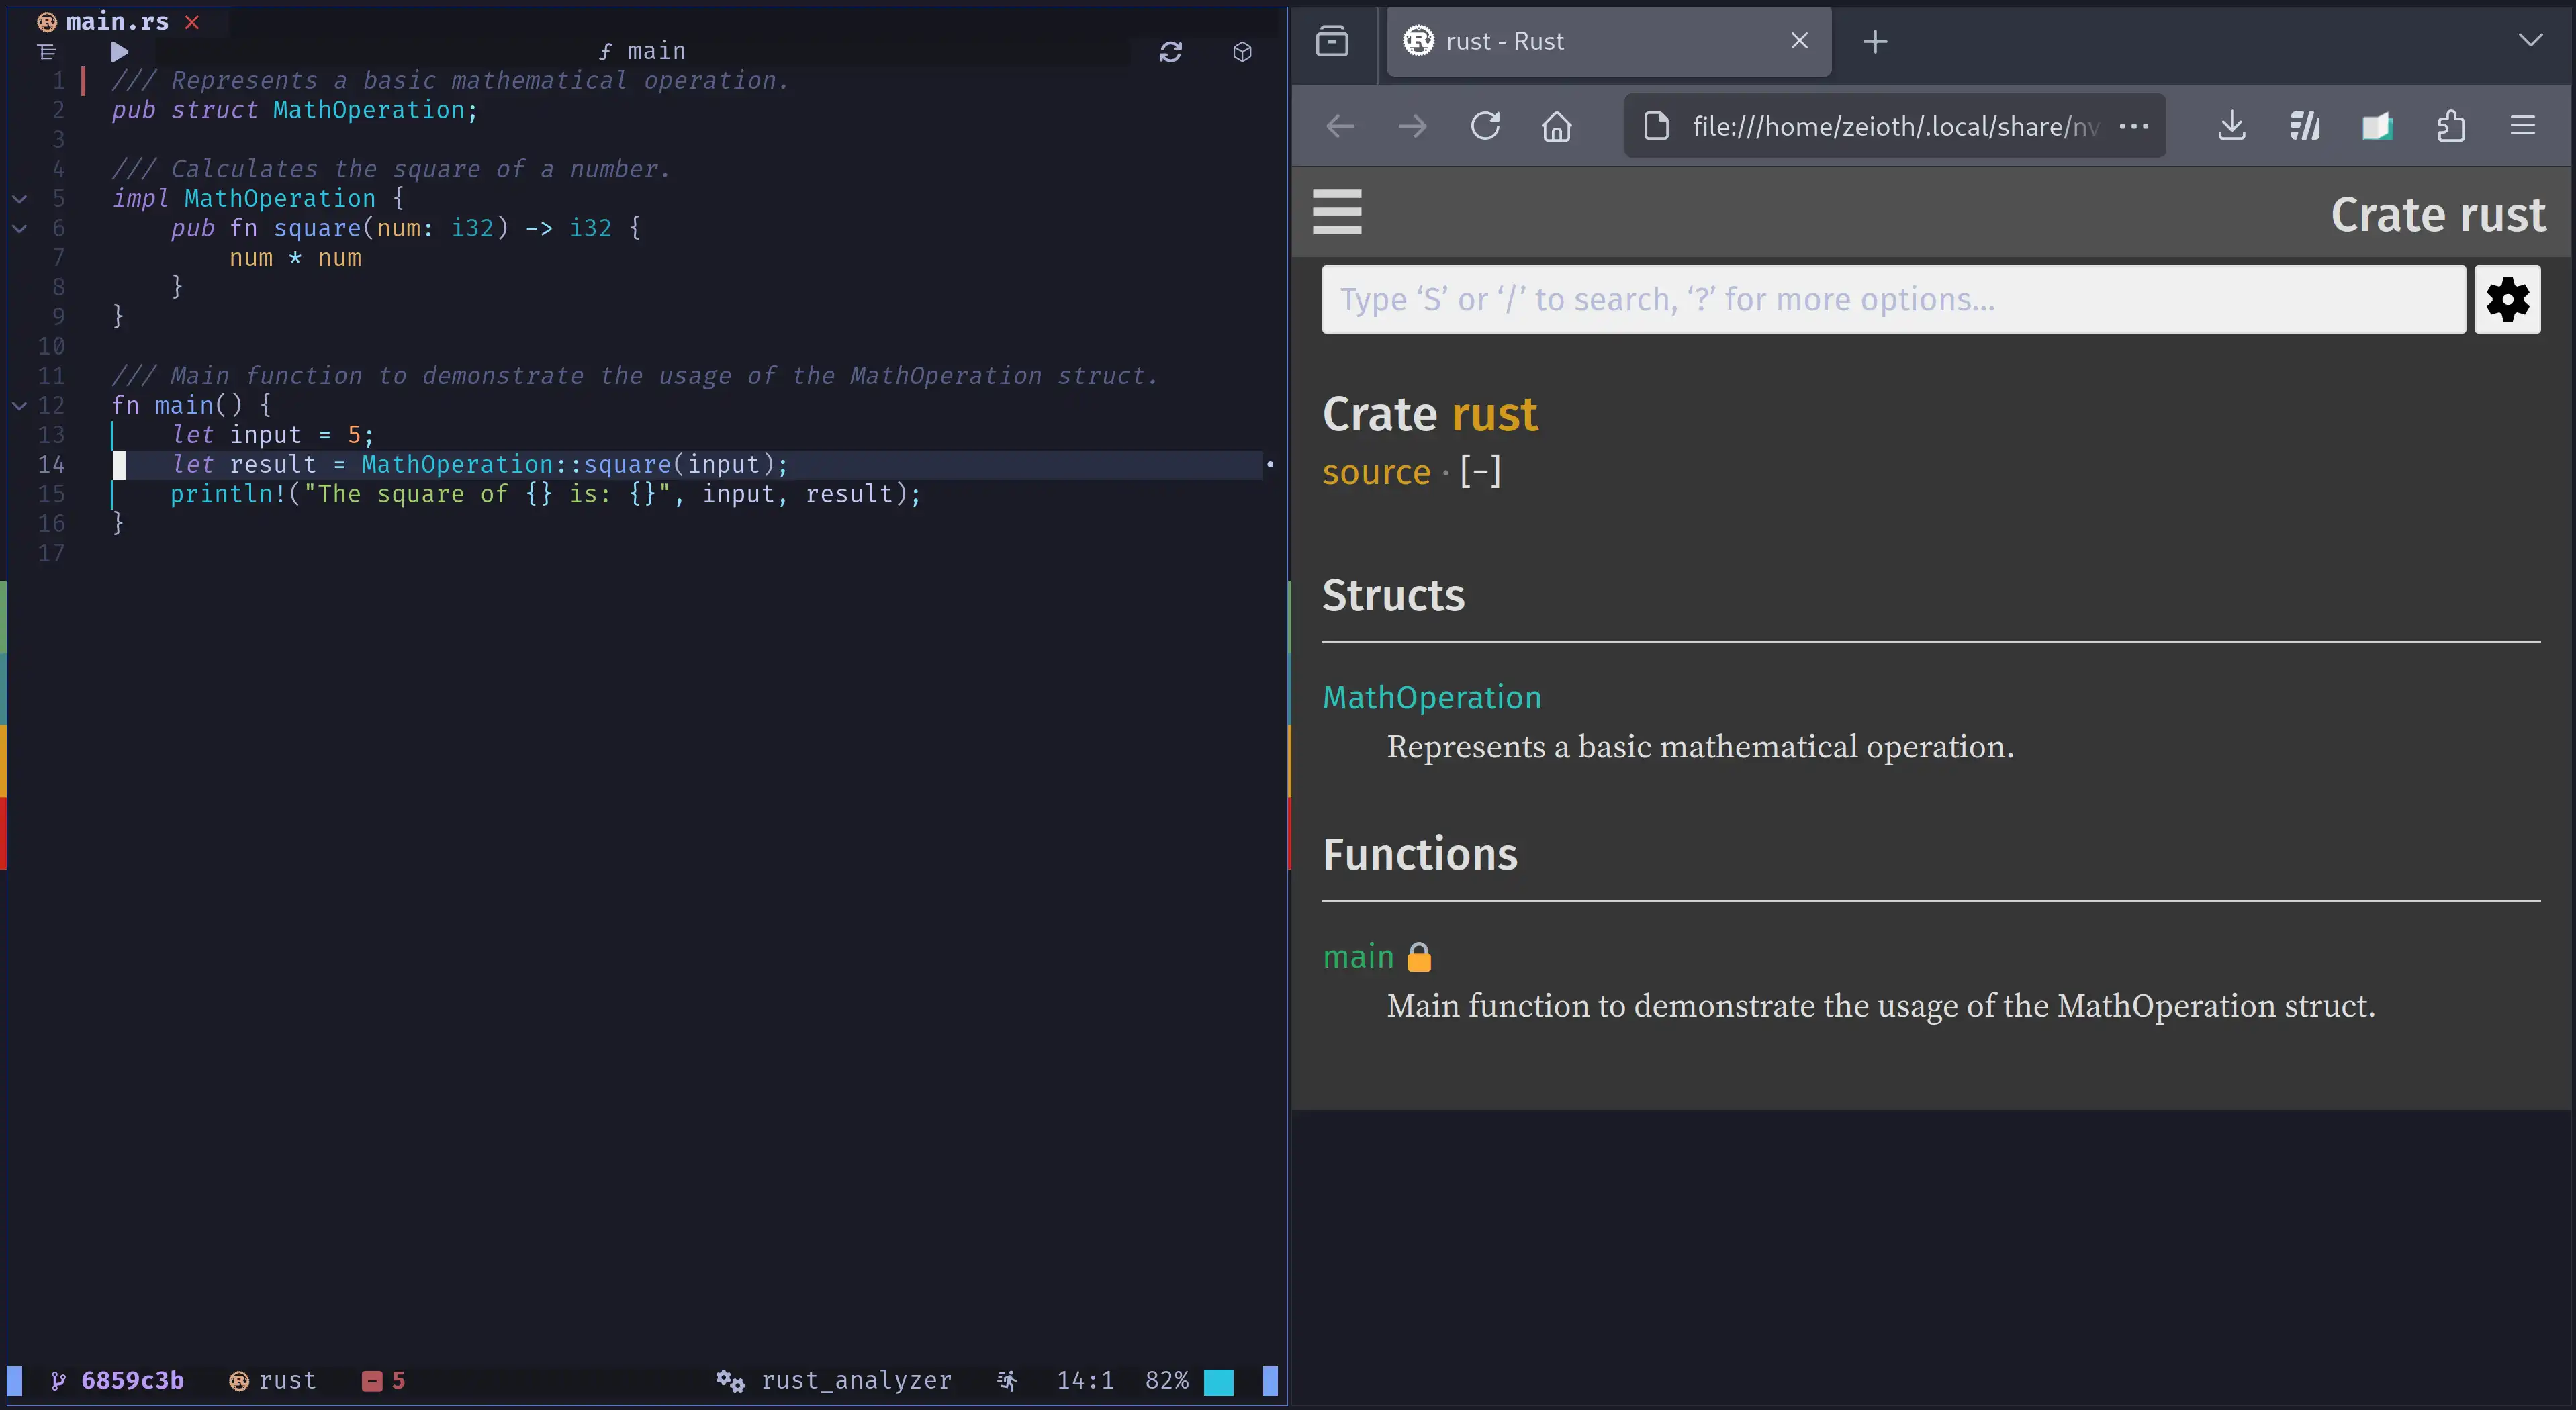Open the browser Library icon

2304,126
